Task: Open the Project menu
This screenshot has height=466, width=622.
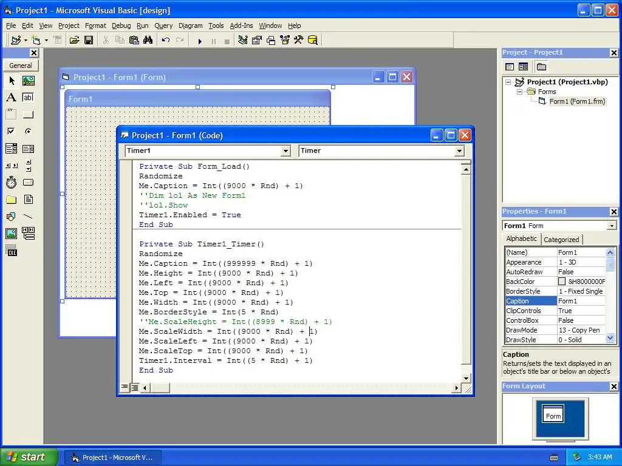Action: [x=69, y=25]
